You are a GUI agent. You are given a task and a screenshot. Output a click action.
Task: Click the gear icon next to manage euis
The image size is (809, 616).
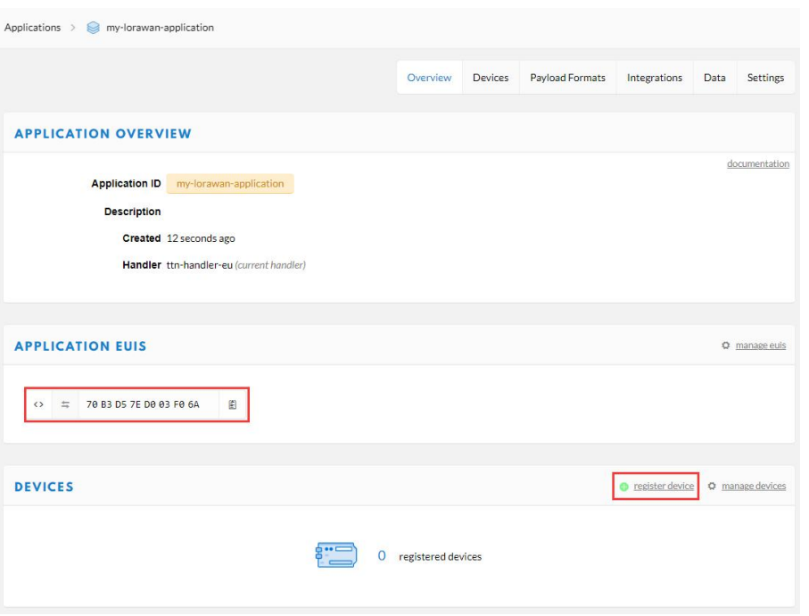[x=725, y=345]
